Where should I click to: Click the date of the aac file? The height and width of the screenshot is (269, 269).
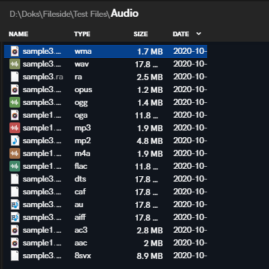coord(190,243)
